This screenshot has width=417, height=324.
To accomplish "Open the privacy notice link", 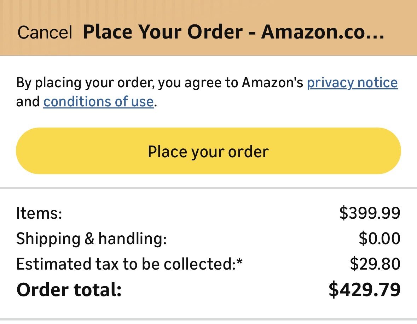I will (352, 83).
